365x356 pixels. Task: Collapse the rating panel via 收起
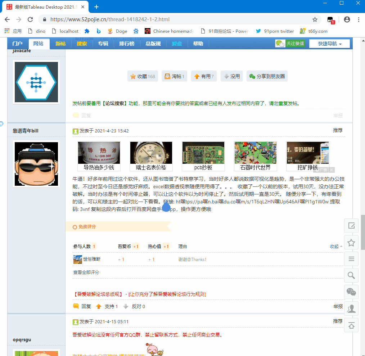tap(335, 246)
